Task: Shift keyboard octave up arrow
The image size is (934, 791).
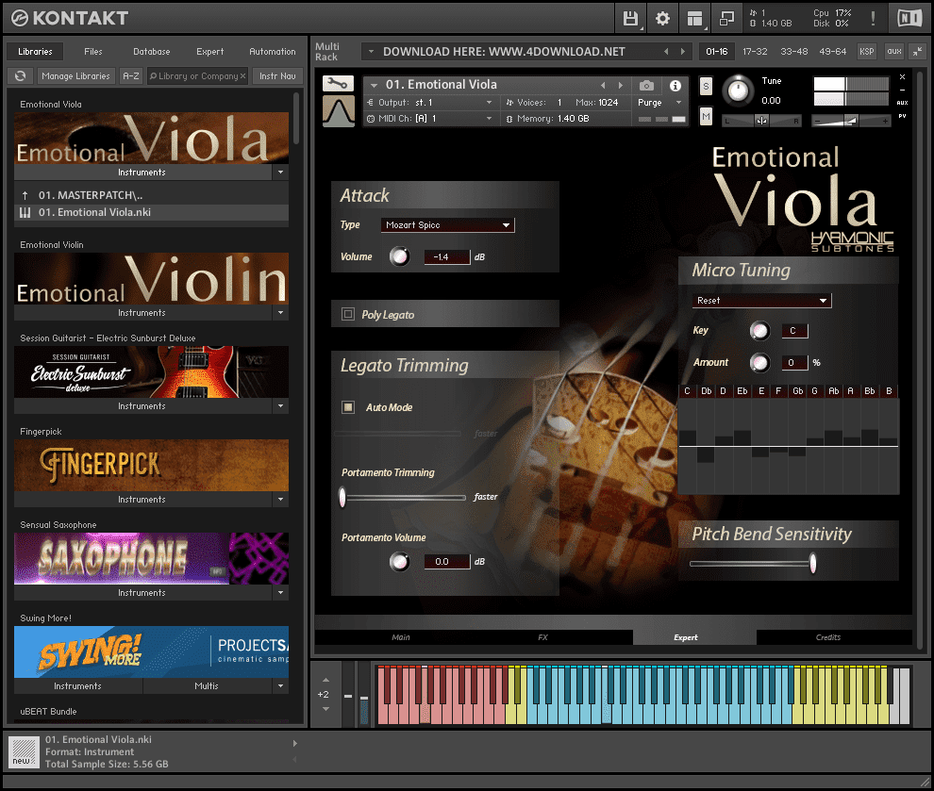Action: click(325, 680)
